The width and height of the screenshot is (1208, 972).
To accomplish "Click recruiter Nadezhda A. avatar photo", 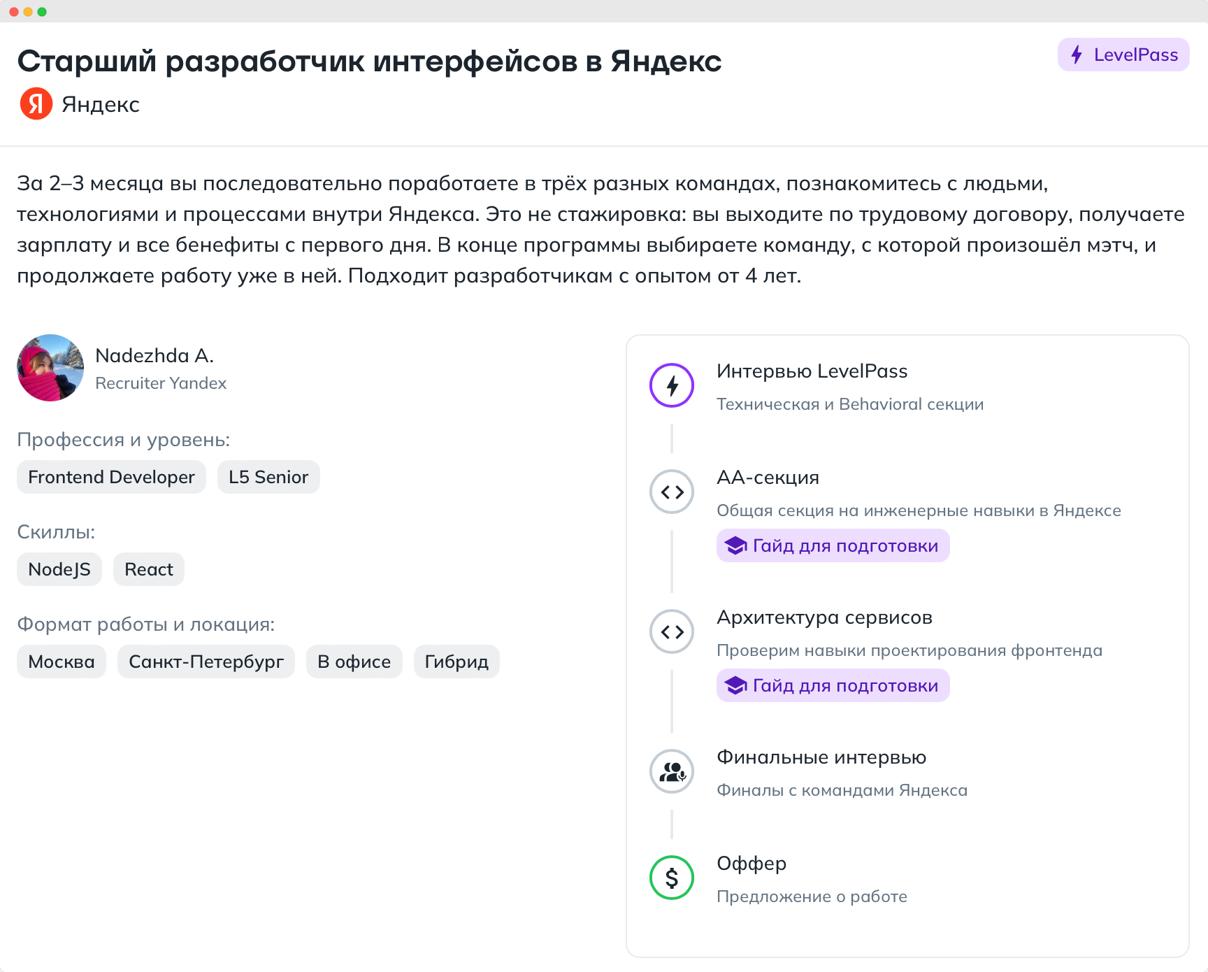I will coord(50,368).
